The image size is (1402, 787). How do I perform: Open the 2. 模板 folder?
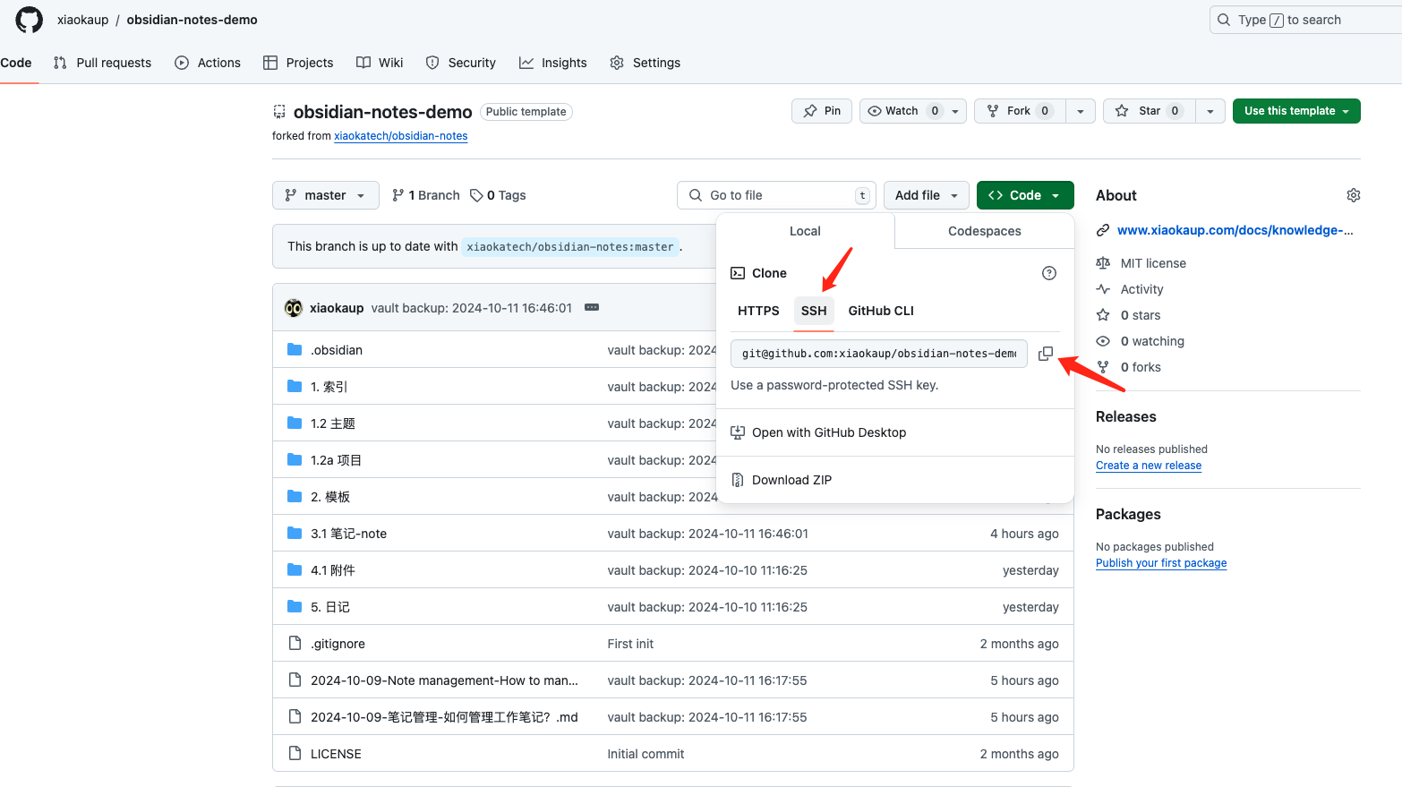point(330,497)
